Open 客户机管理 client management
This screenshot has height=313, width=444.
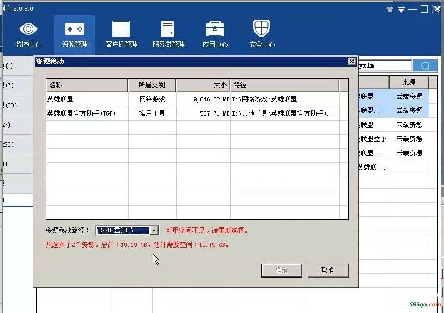tap(121, 34)
